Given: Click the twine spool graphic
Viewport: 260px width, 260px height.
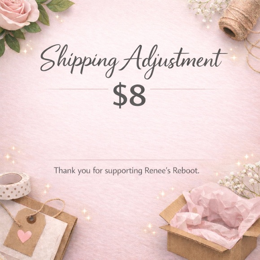Looking at the screenshot, I should [x=239, y=22].
